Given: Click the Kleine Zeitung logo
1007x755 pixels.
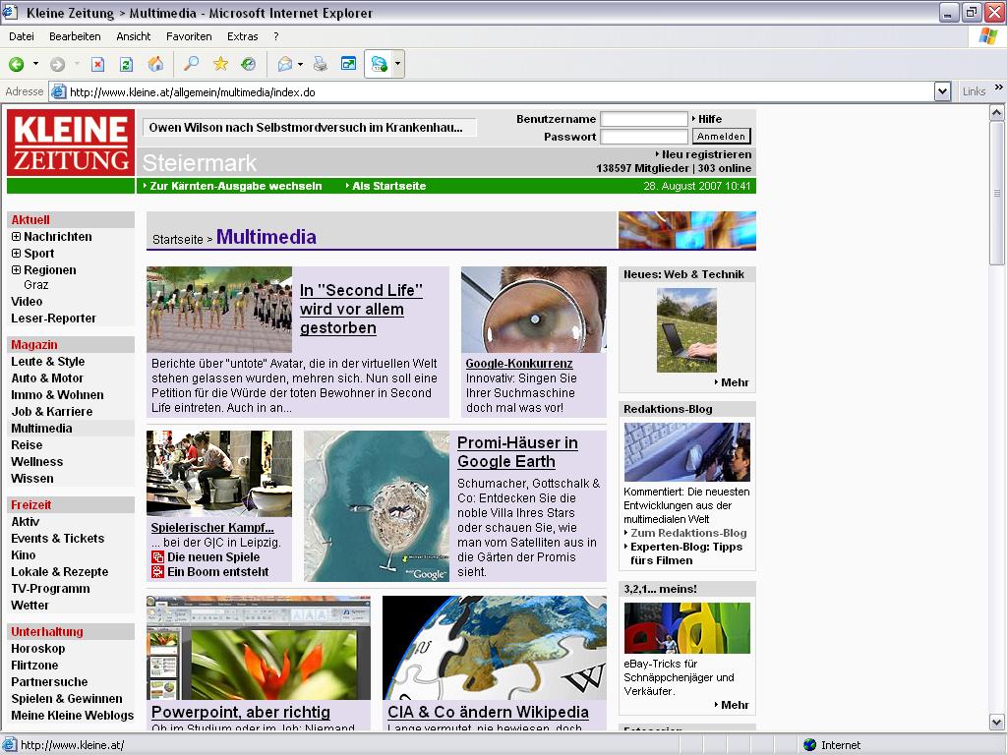Looking at the screenshot, I should [71, 143].
